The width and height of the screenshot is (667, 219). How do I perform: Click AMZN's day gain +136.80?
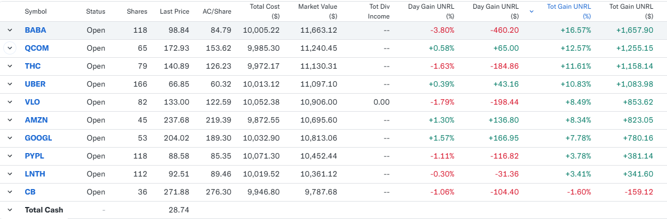click(x=504, y=120)
